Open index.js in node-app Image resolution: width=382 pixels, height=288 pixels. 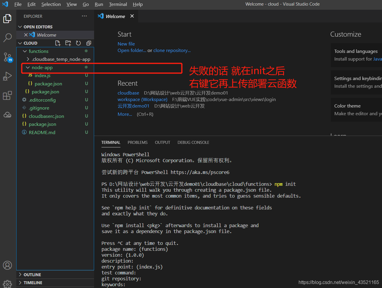(55, 76)
